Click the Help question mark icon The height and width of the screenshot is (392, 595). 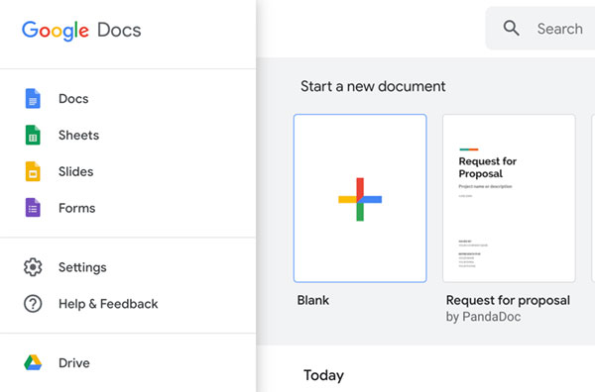[x=33, y=304]
